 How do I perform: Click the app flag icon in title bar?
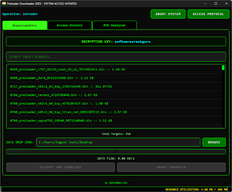(4, 3)
